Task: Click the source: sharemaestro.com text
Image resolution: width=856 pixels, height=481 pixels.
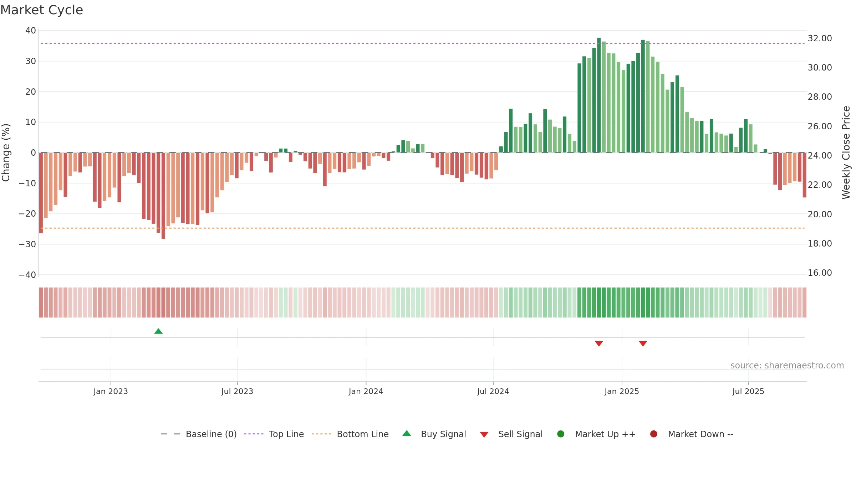Action: coord(787,366)
